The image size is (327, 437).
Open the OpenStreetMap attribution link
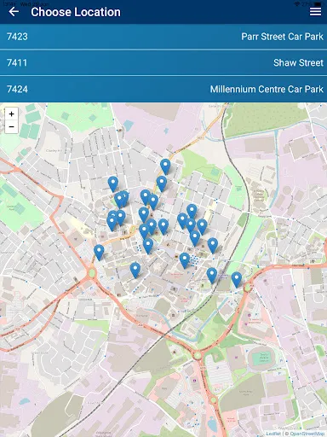tap(307, 434)
